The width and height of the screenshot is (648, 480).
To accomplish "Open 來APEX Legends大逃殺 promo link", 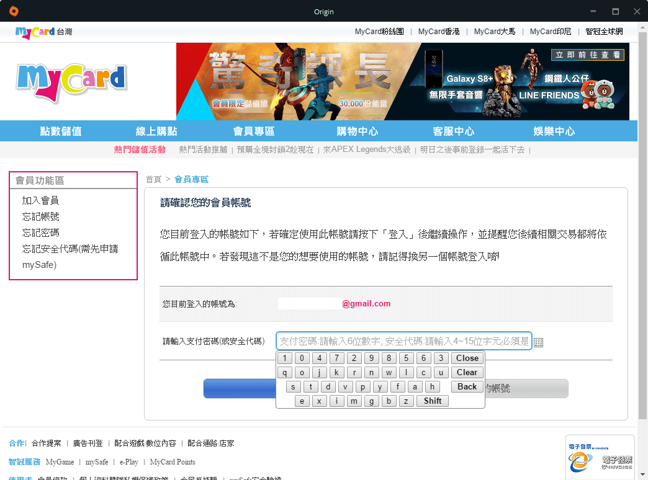I will (367, 149).
